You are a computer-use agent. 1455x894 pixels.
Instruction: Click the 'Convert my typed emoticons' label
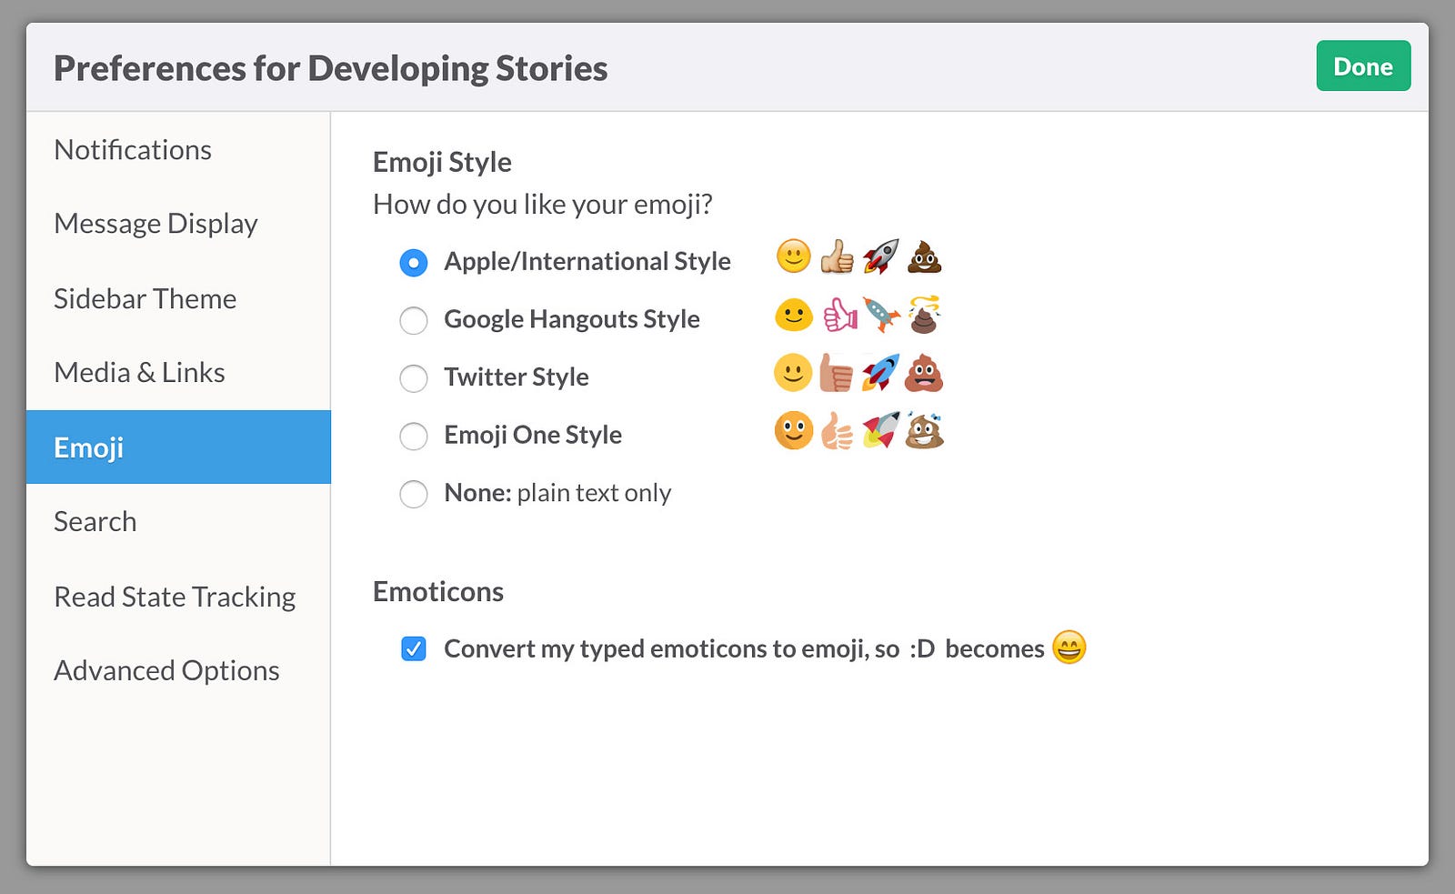click(744, 648)
